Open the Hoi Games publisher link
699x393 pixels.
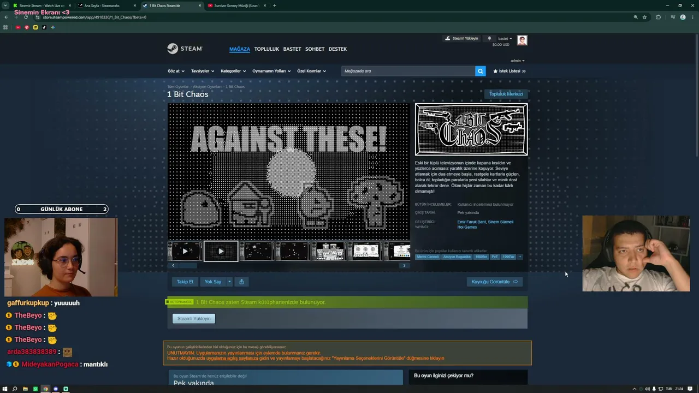(x=467, y=227)
